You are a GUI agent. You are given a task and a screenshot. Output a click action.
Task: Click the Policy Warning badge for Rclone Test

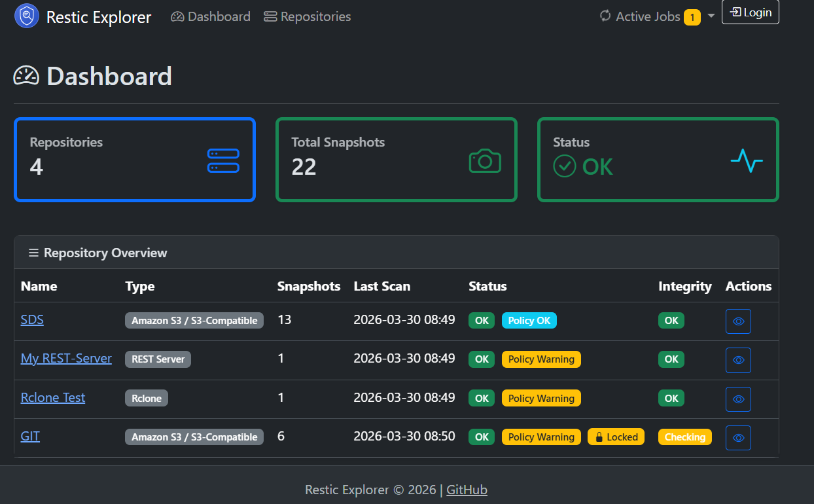click(x=541, y=397)
